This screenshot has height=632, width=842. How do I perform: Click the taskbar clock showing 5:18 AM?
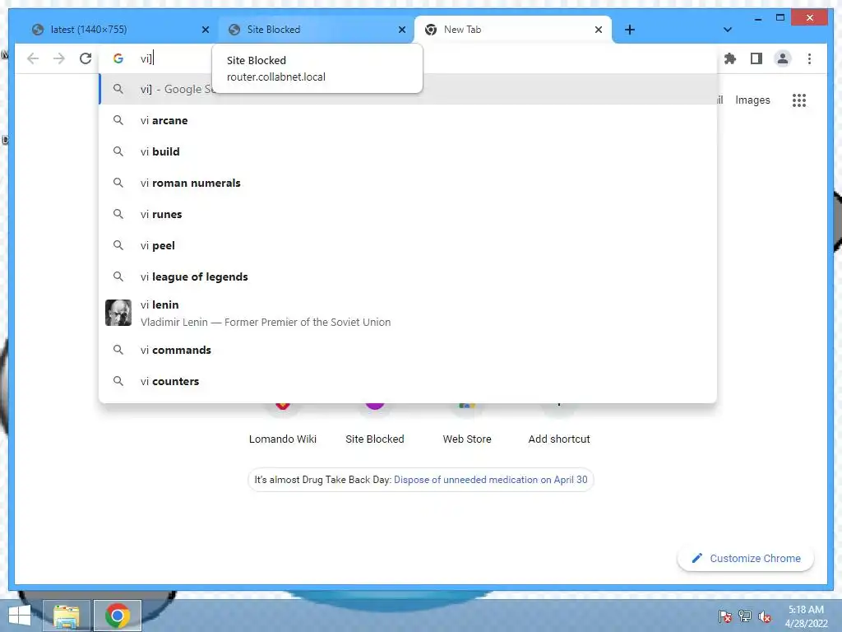coord(806,616)
